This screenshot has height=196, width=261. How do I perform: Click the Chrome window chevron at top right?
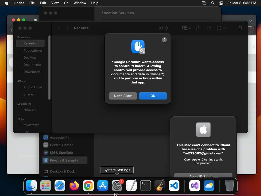(251, 21)
